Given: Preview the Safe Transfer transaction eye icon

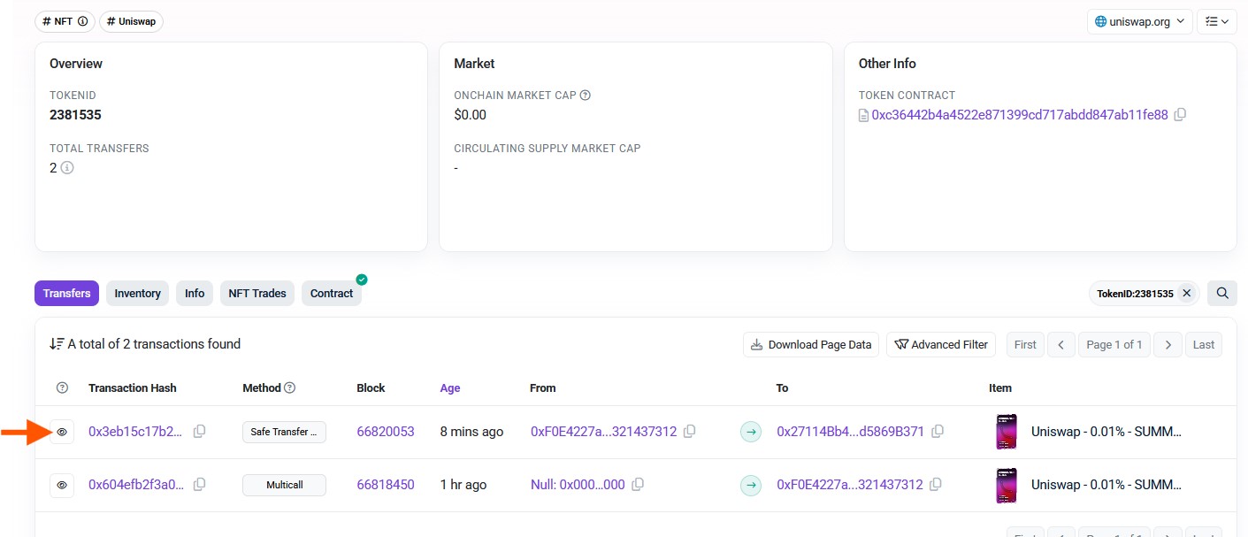Looking at the screenshot, I should tap(62, 432).
